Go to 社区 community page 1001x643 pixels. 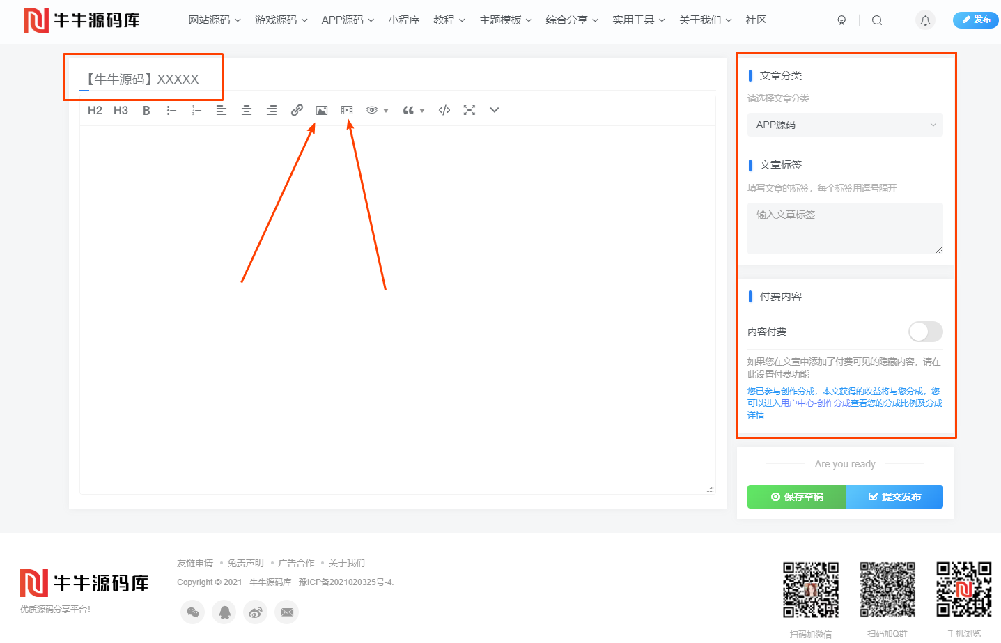(x=756, y=20)
